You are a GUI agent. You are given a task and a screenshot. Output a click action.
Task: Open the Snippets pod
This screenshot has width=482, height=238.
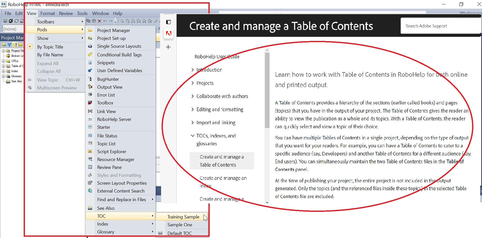(x=120, y=62)
